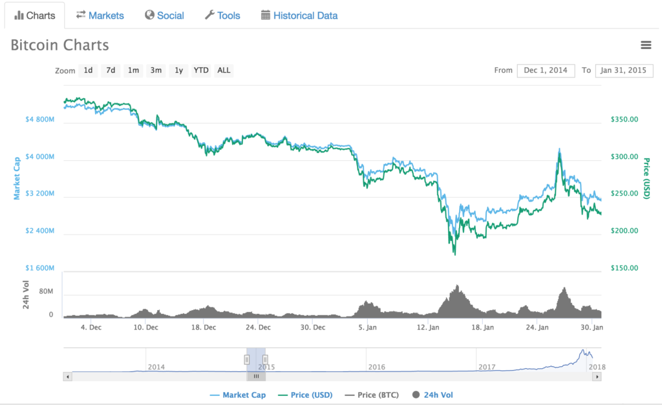Set zoom range to 1y
The image size is (662, 405).
click(x=179, y=70)
